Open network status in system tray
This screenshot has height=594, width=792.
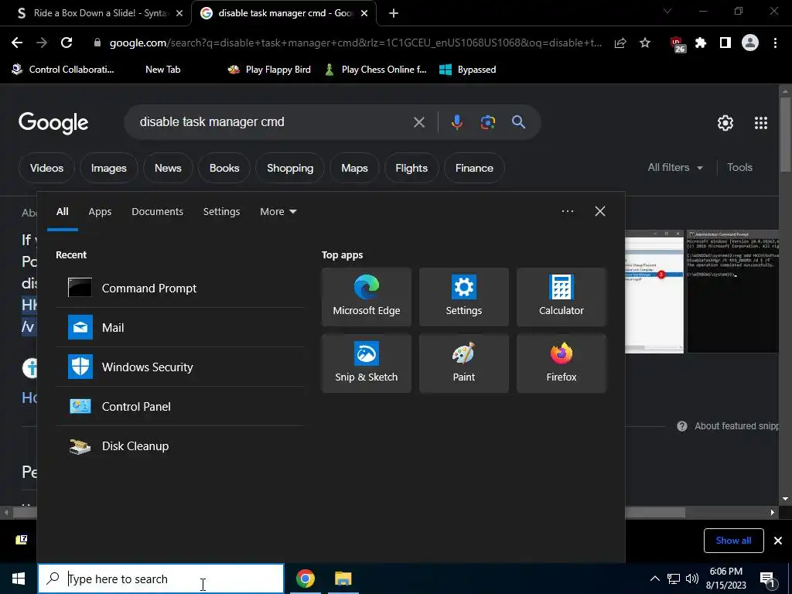[x=674, y=579]
